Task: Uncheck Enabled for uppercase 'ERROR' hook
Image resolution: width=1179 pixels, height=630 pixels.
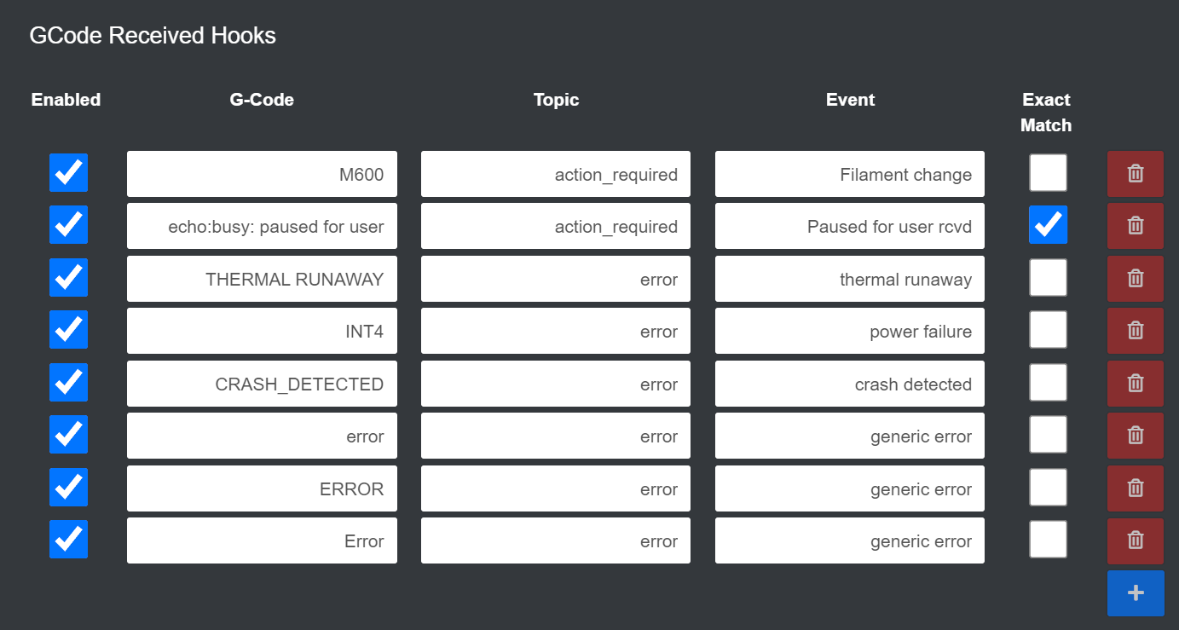Action: [x=68, y=488]
